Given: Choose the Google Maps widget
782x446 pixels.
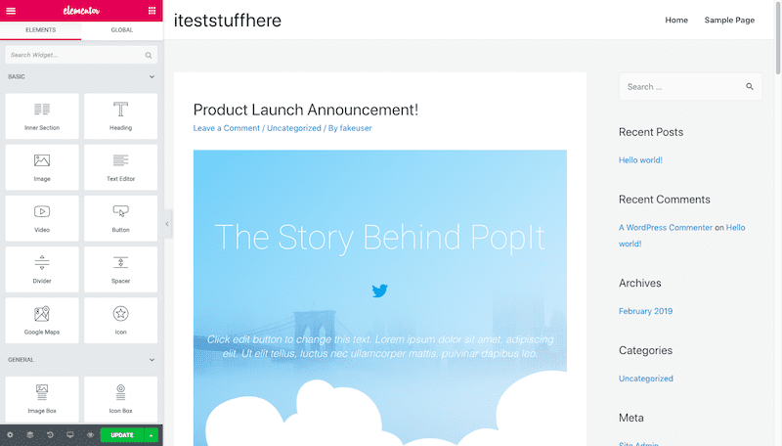Looking at the screenshot, I should [x=42, y=321].
